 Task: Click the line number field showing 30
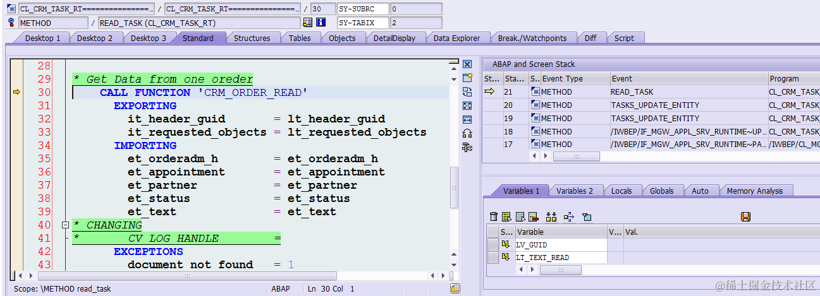pyautogui.click(x=323, y=9)
